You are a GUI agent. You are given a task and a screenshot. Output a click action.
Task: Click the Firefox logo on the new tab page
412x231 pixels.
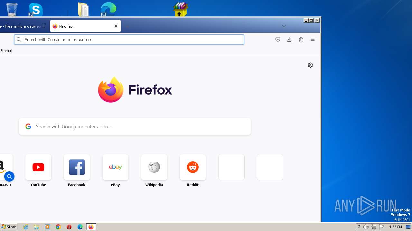tap(111, 90)
